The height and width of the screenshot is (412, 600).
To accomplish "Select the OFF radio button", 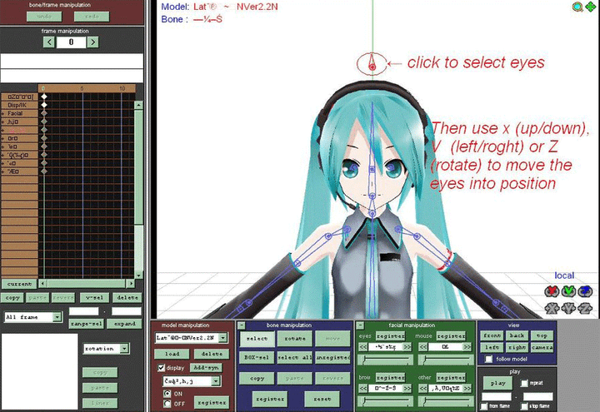I will click(167, 404).
